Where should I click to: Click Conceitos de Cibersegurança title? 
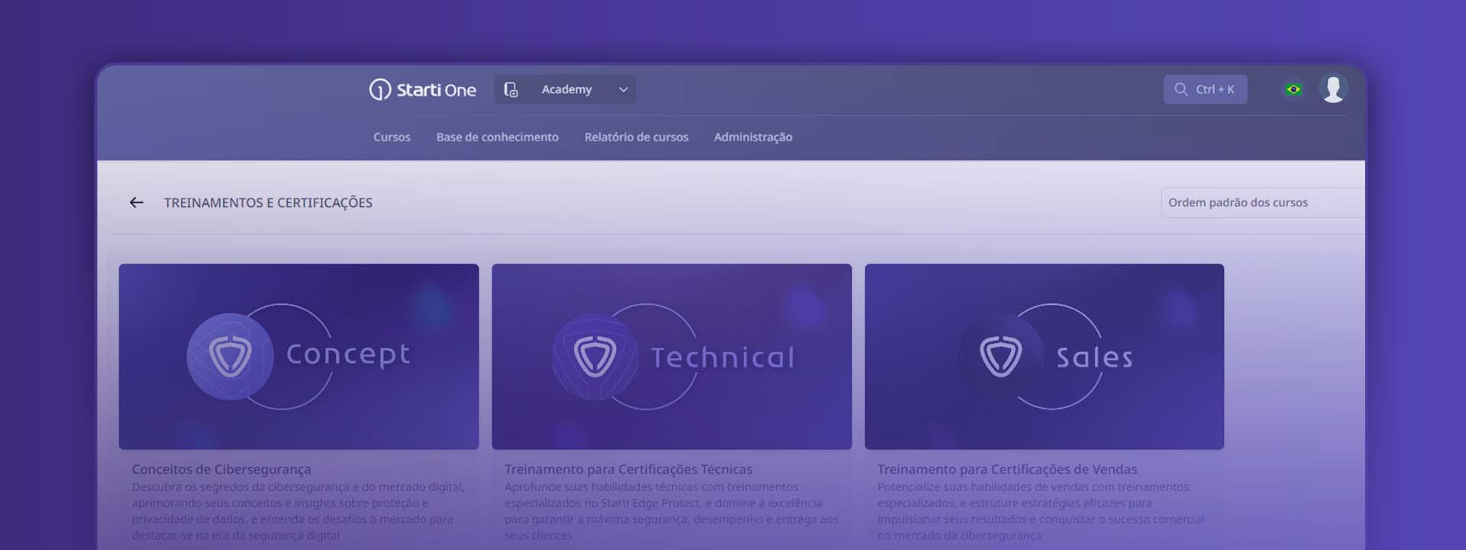click(221, 469)
